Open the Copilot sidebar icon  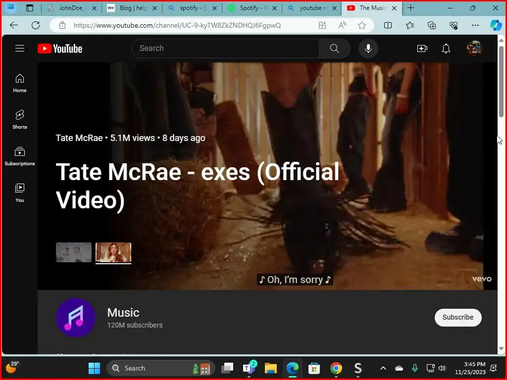496,25
